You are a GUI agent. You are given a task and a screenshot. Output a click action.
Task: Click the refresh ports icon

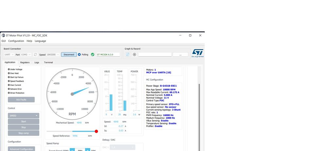pyautogui.click(x=35, y=54)
